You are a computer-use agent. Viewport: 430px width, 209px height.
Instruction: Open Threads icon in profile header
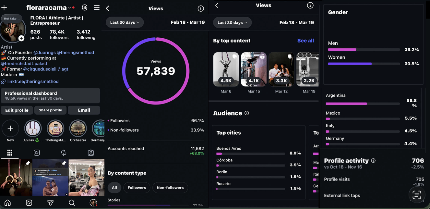[85, 7]
